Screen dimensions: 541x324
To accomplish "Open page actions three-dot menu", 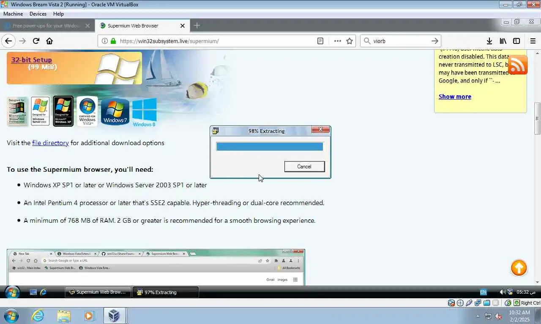I will point(337,41).
